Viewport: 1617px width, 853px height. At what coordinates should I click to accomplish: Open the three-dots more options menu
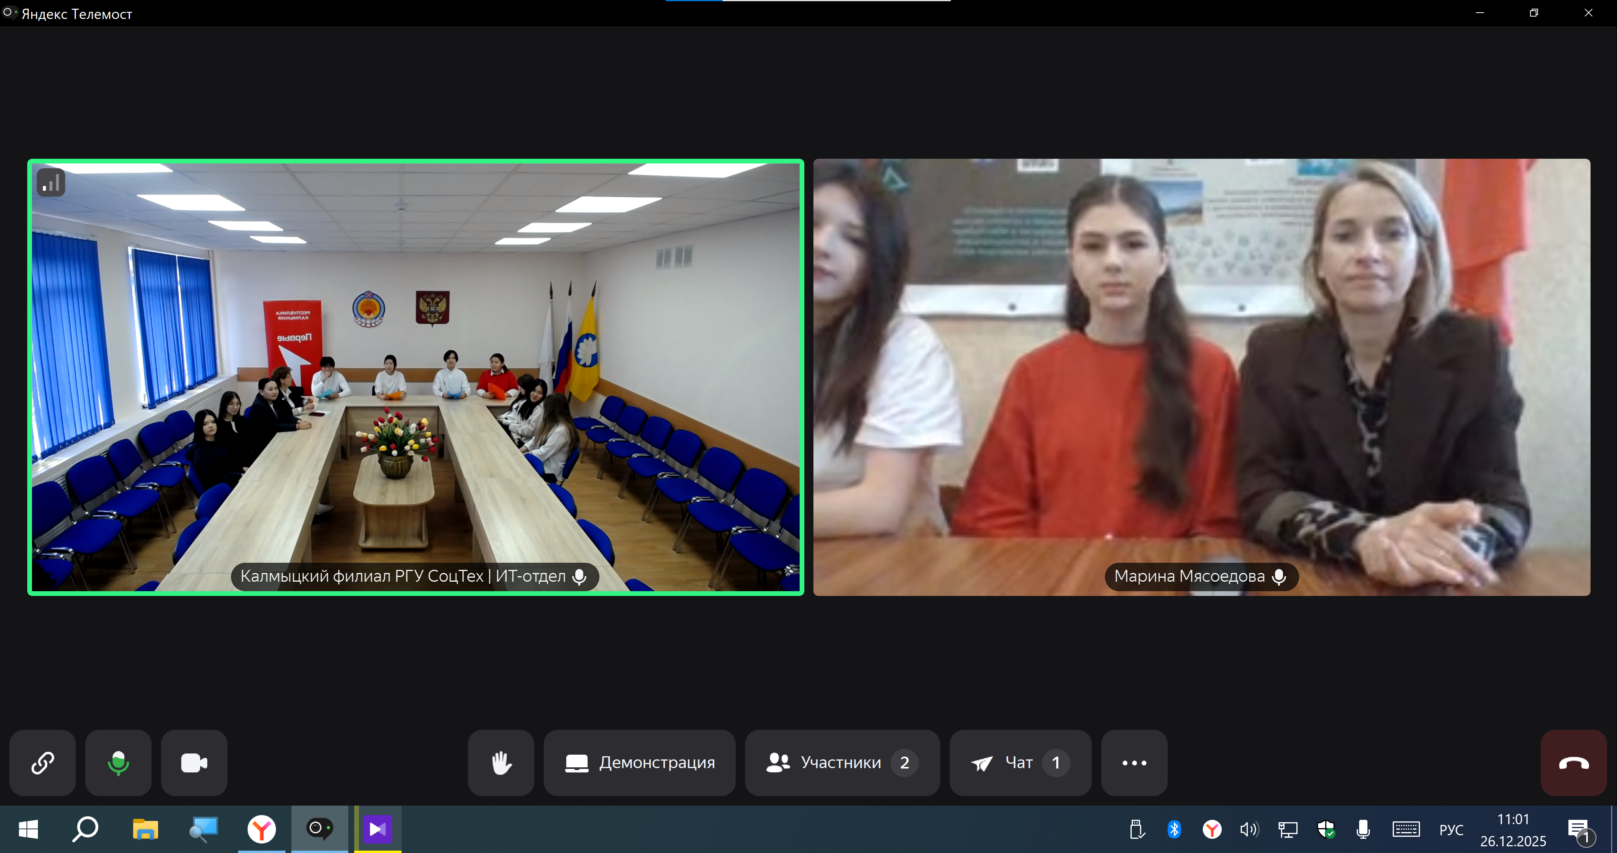click(1134, 763)
